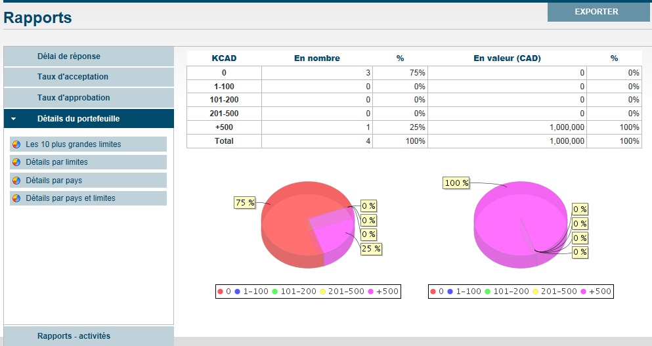652x346 pixels.
Task: Open the Délai de réponse section
Action: [x=89, y=56]
